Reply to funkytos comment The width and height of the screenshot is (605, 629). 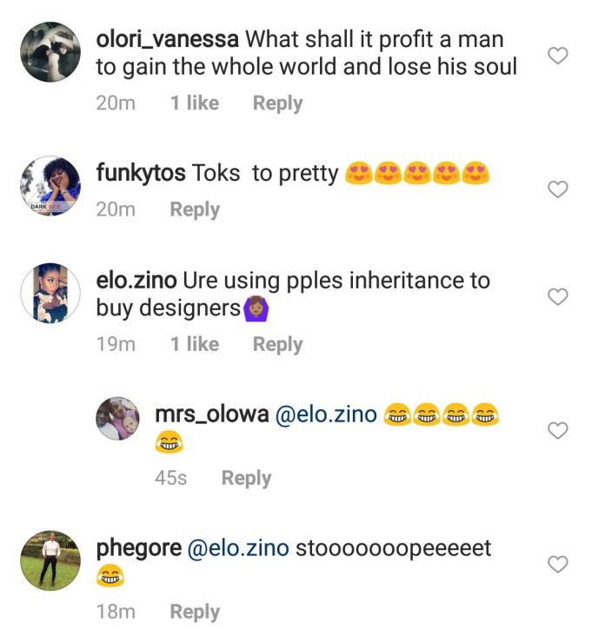(195, 209)
